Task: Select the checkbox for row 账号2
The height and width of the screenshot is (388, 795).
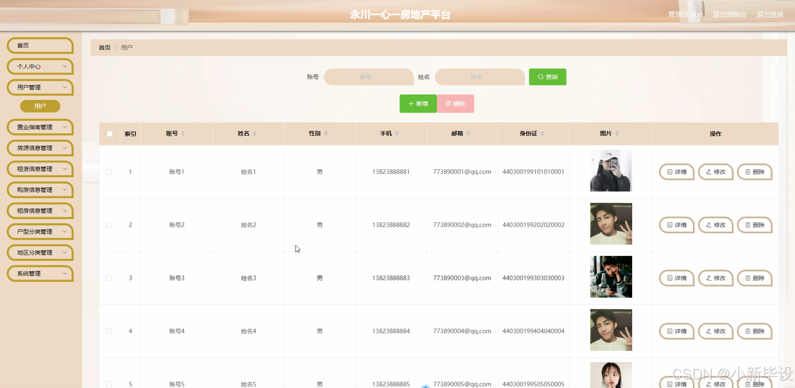Action: (x=109, y=225)
